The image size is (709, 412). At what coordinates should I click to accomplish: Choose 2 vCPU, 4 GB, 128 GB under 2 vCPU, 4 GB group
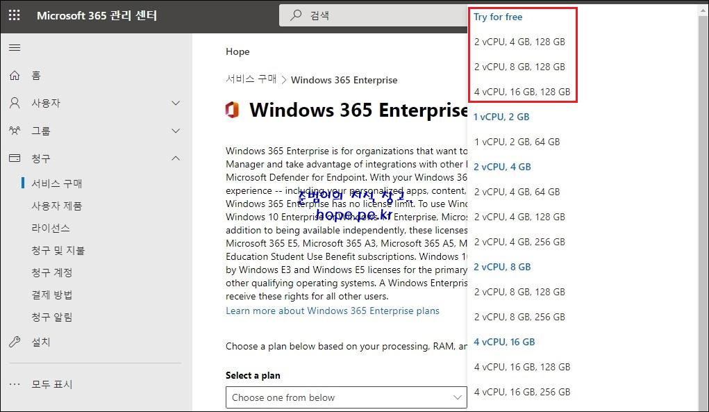coord(519,217)
